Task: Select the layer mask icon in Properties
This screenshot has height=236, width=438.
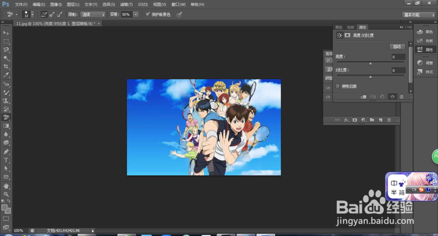Action: [x=347, y=35]
